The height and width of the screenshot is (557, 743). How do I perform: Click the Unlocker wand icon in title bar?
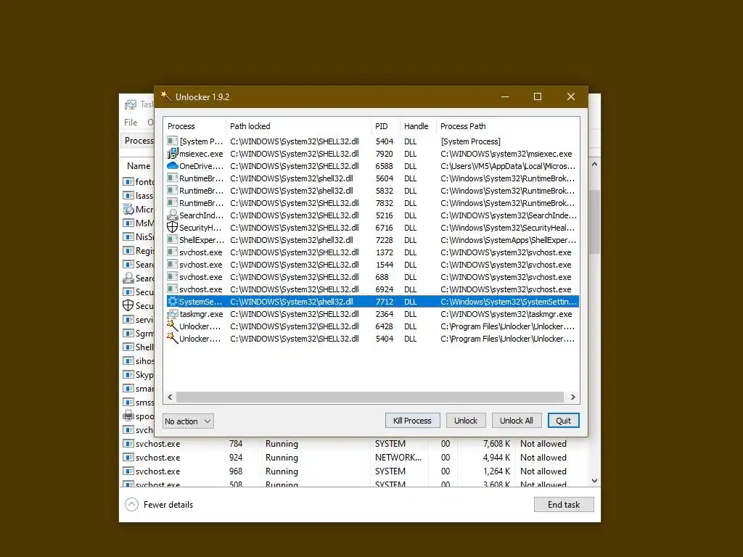pos(166,96)
